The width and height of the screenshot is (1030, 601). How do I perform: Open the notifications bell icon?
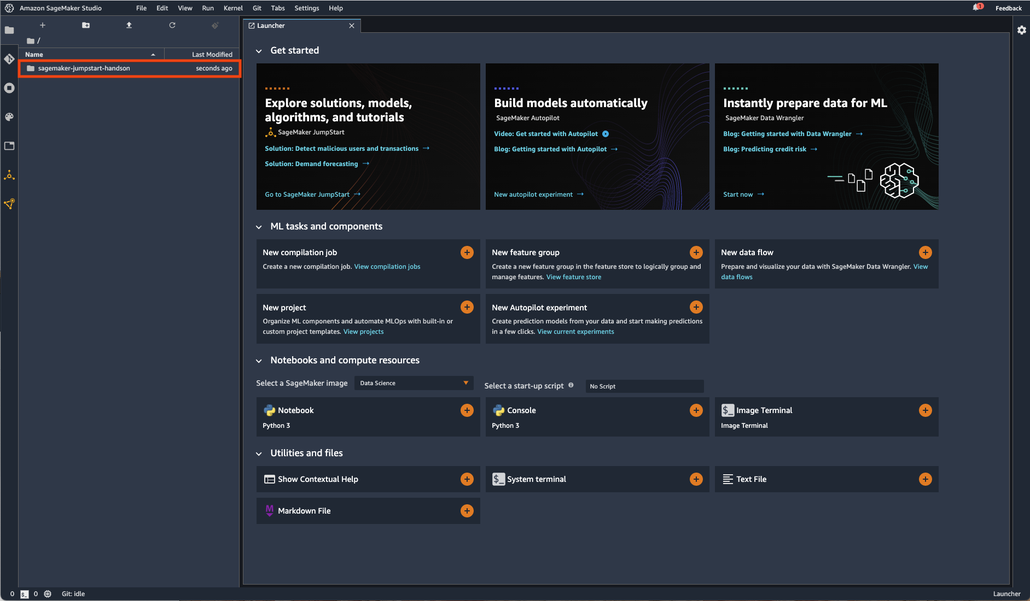click(977, 8)
